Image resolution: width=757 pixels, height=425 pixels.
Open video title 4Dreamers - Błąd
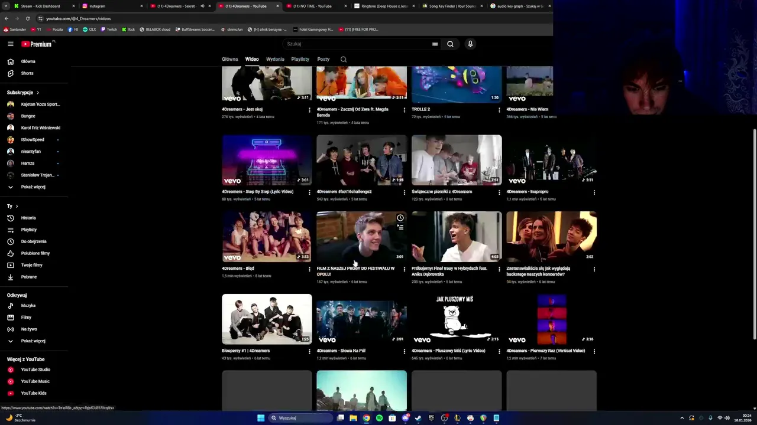pos(238,269)
